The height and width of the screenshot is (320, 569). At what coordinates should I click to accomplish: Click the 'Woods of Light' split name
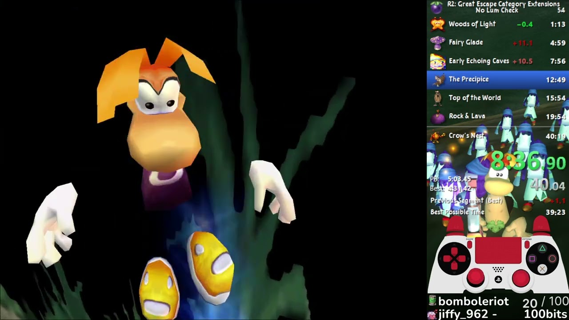coord(472,24)
